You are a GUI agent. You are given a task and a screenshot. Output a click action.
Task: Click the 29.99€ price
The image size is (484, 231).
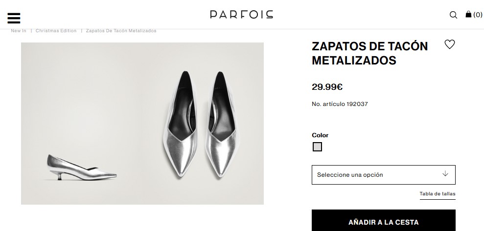(327, 87)
